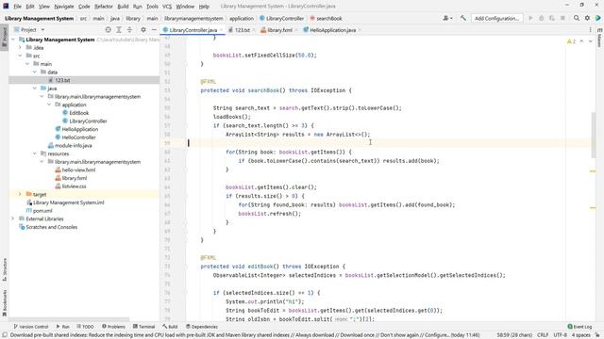
Task: Open IDE settings gear icon in toolbar
Action: (587, 18)
